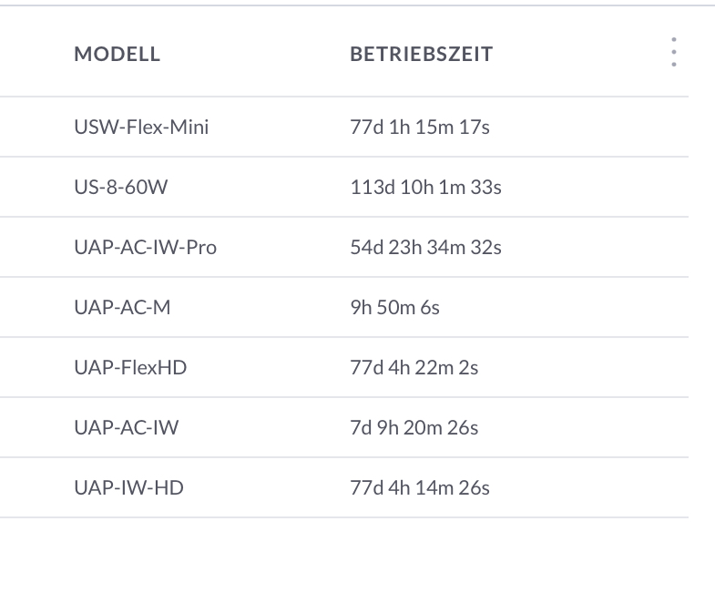Sort devices by BETRIEBSZEIT header

421,54
